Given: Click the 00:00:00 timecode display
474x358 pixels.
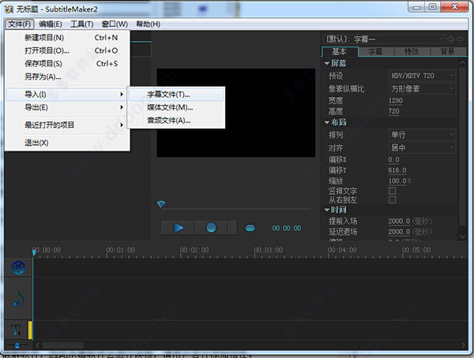Looking at the screenshot, I should pos(287,228).
